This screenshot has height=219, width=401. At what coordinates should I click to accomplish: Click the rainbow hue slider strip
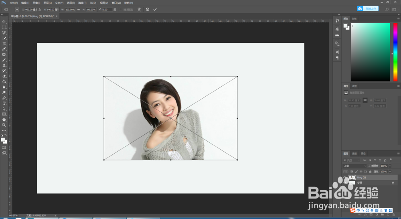point(395,52)
